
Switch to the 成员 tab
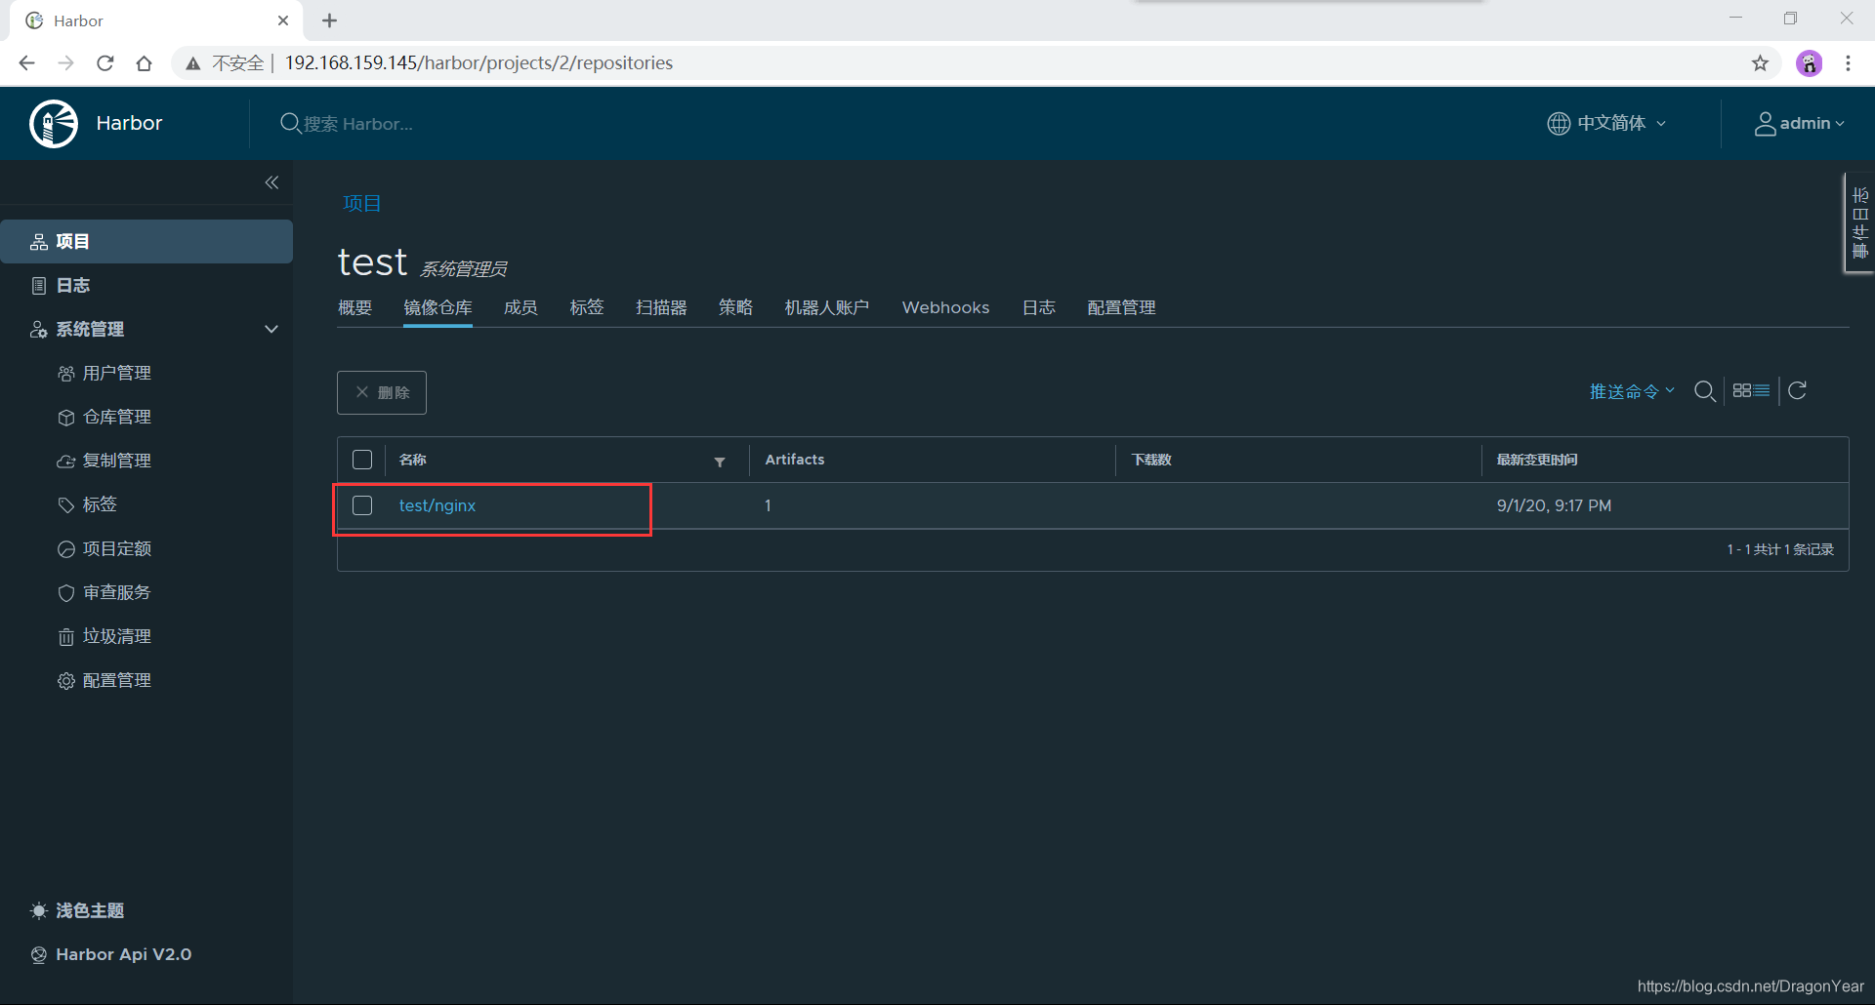pyautogui.click(x=521, y=307)
